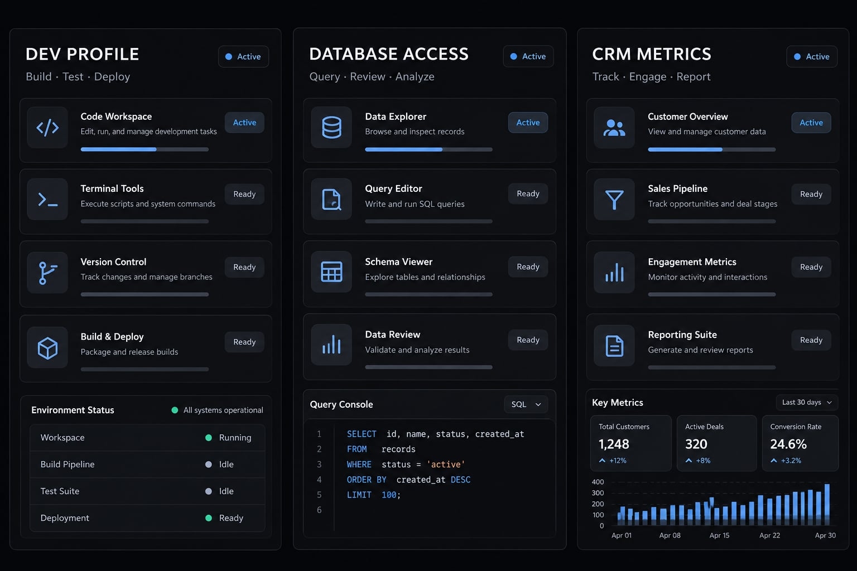857x571 pixels.
Task: Click the Data Explorer database icon
Action: [331, 128]
